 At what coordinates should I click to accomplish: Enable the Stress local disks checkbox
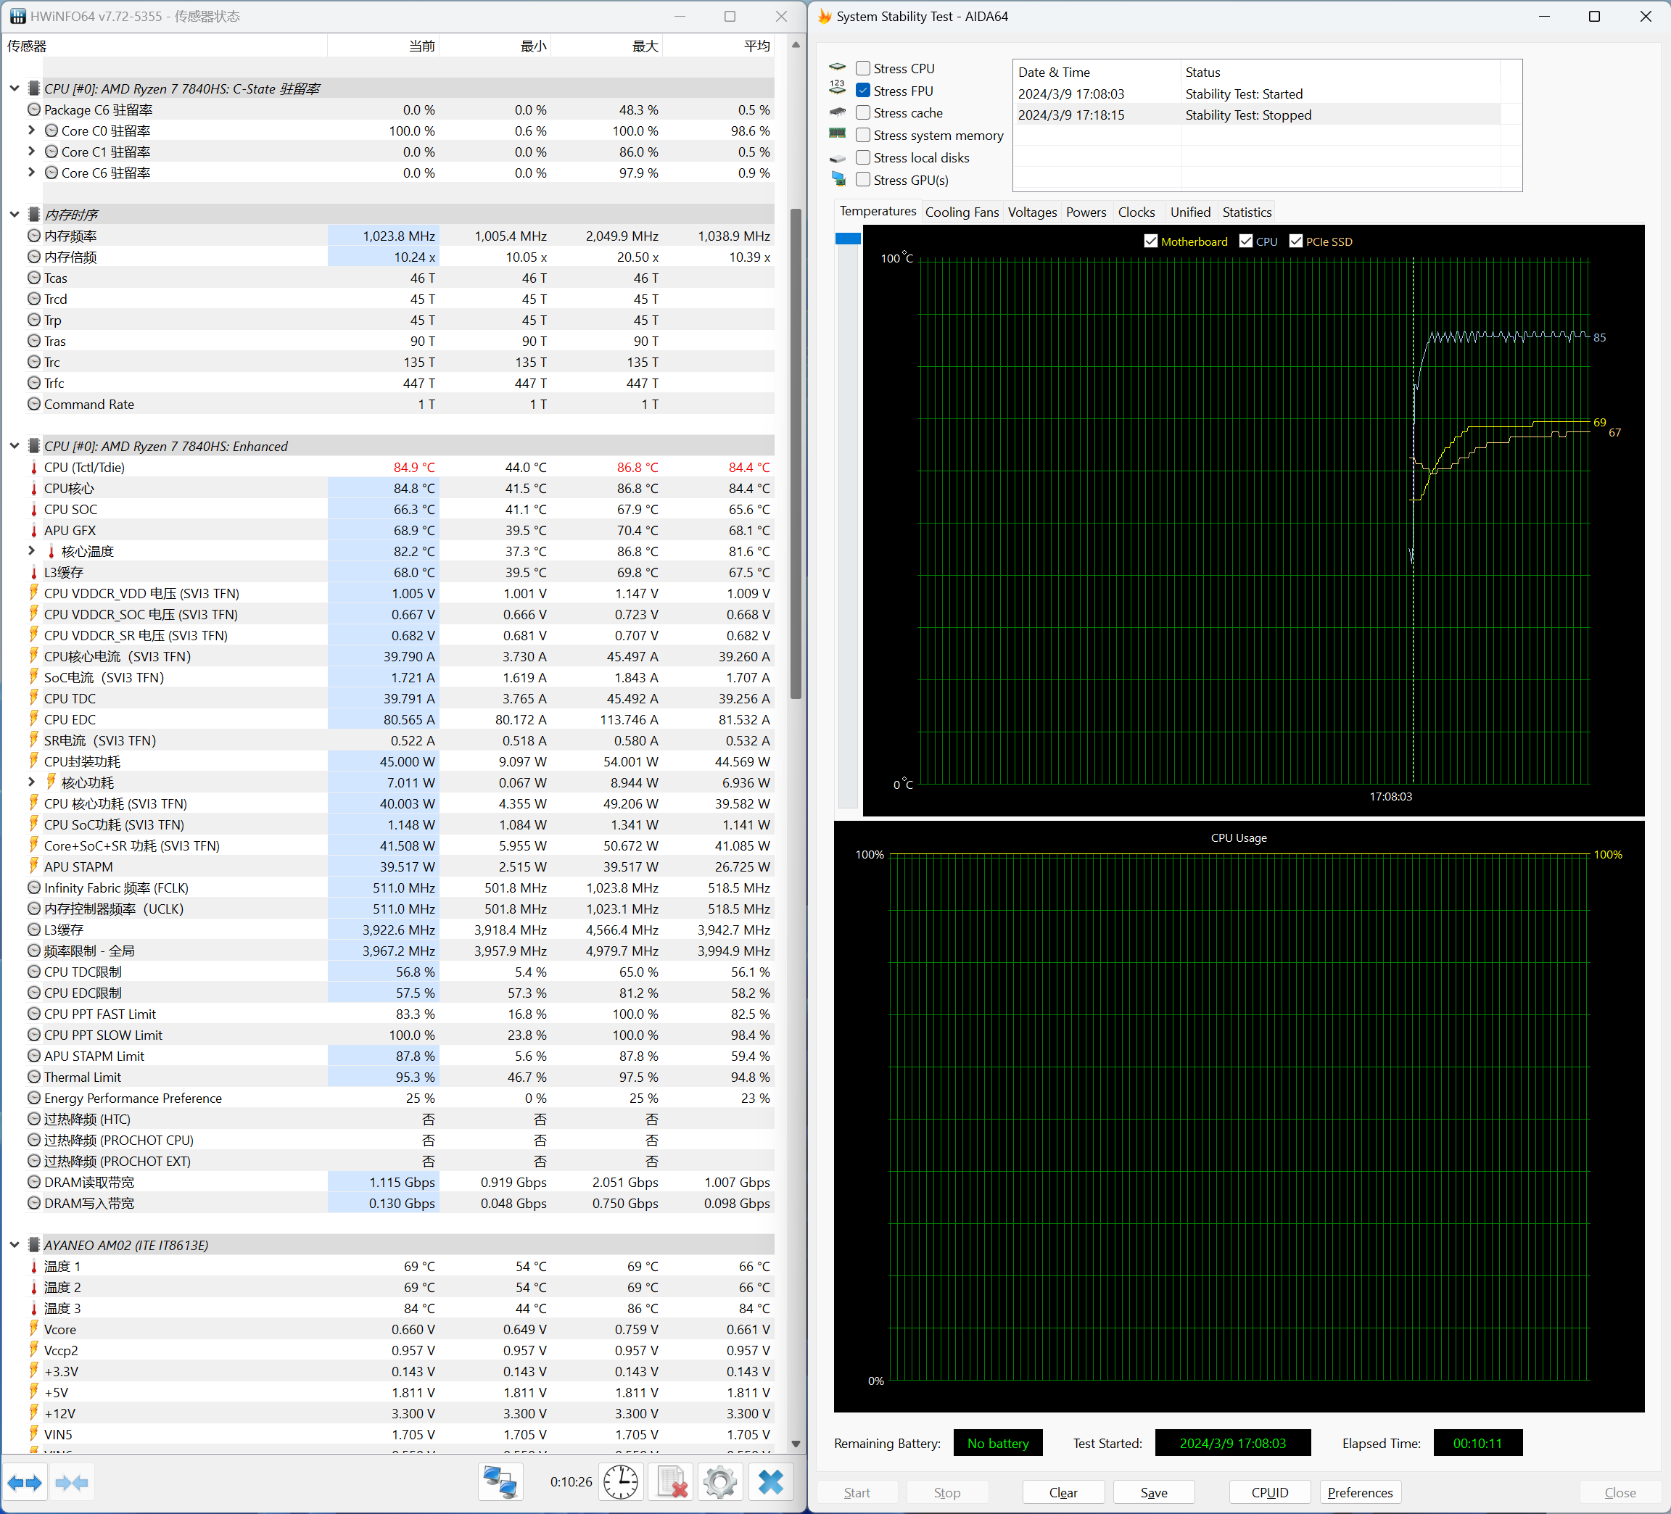pyautogui.click(x=863, y=157)
